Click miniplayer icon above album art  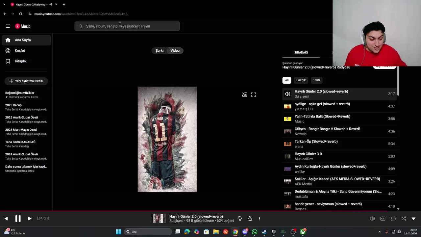click(245, 94)
